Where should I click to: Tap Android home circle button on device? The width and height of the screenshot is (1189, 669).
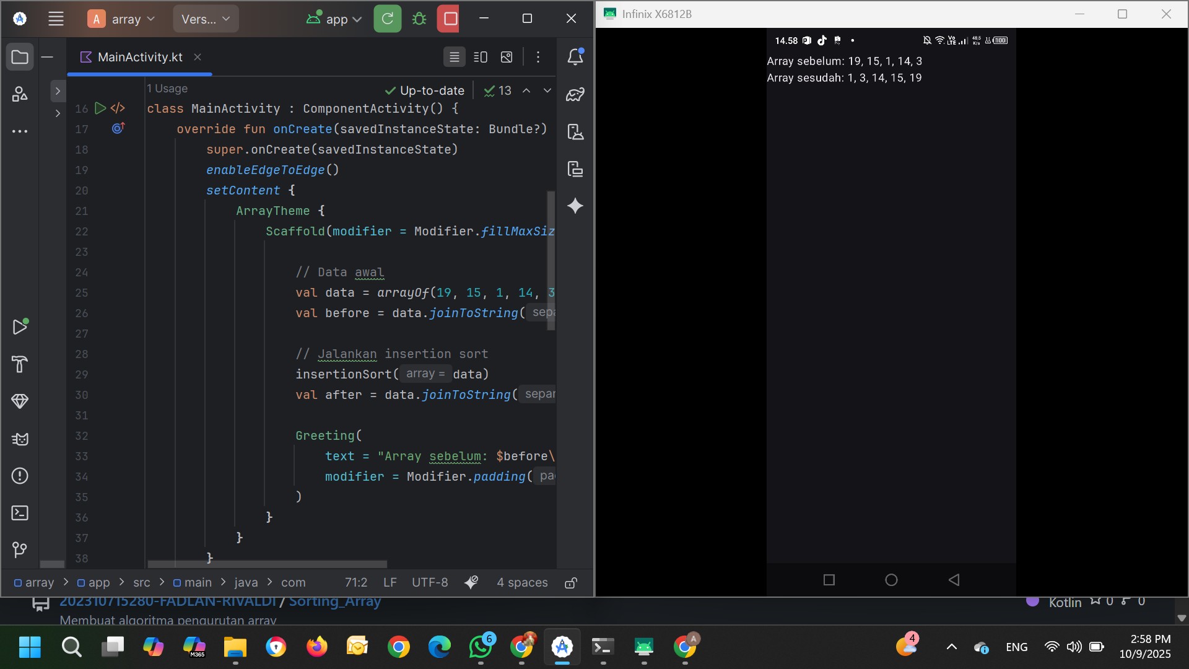click(891, 580)
